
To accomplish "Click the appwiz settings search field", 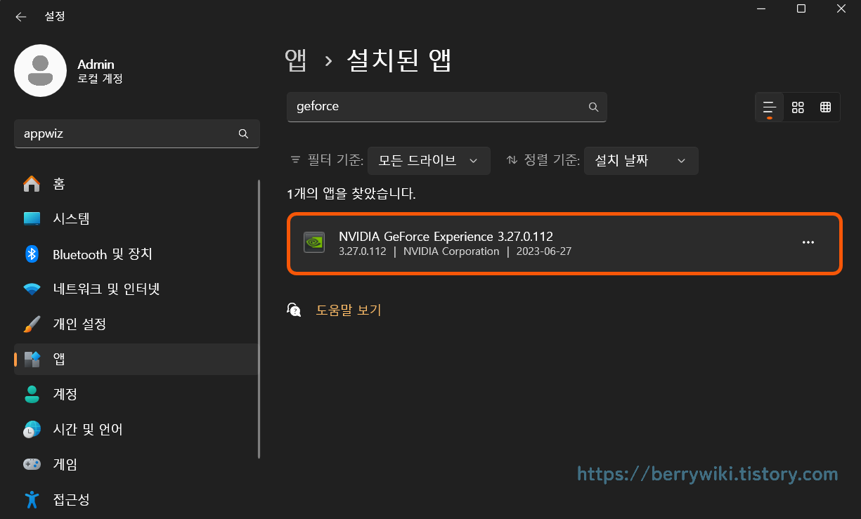I will [x=127, y=133].
